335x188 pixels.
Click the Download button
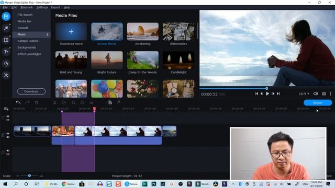(31, 91)
